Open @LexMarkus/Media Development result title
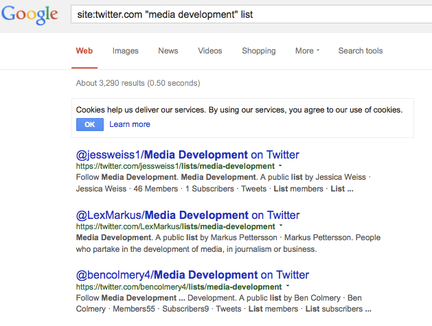Screen dimensions: 432x326 pos(187,215)
